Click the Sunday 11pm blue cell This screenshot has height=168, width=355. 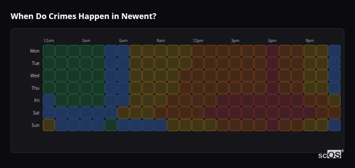pos(335,125)
